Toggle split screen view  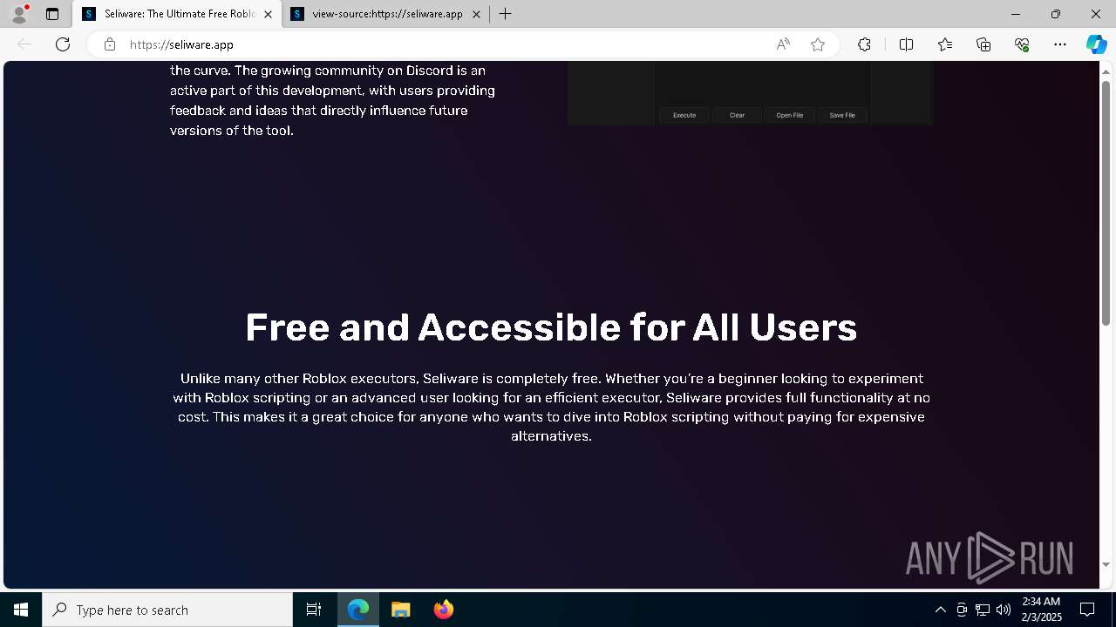(x=906, y=44)
